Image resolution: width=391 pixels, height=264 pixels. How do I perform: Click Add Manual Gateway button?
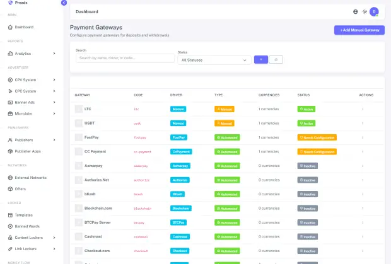click(359, 30)
